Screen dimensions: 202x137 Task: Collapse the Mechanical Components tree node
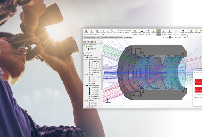pyautogui.click(x=85, y=59)
